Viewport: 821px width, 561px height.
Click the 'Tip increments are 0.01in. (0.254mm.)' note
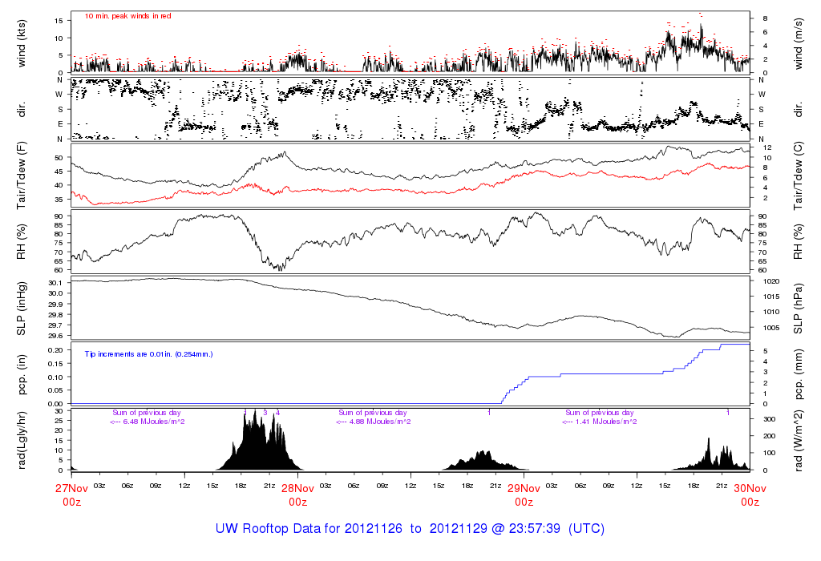pos(148,354)
